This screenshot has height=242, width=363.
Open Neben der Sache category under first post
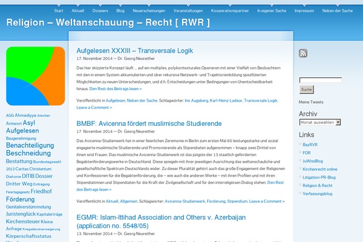[142, 100]
